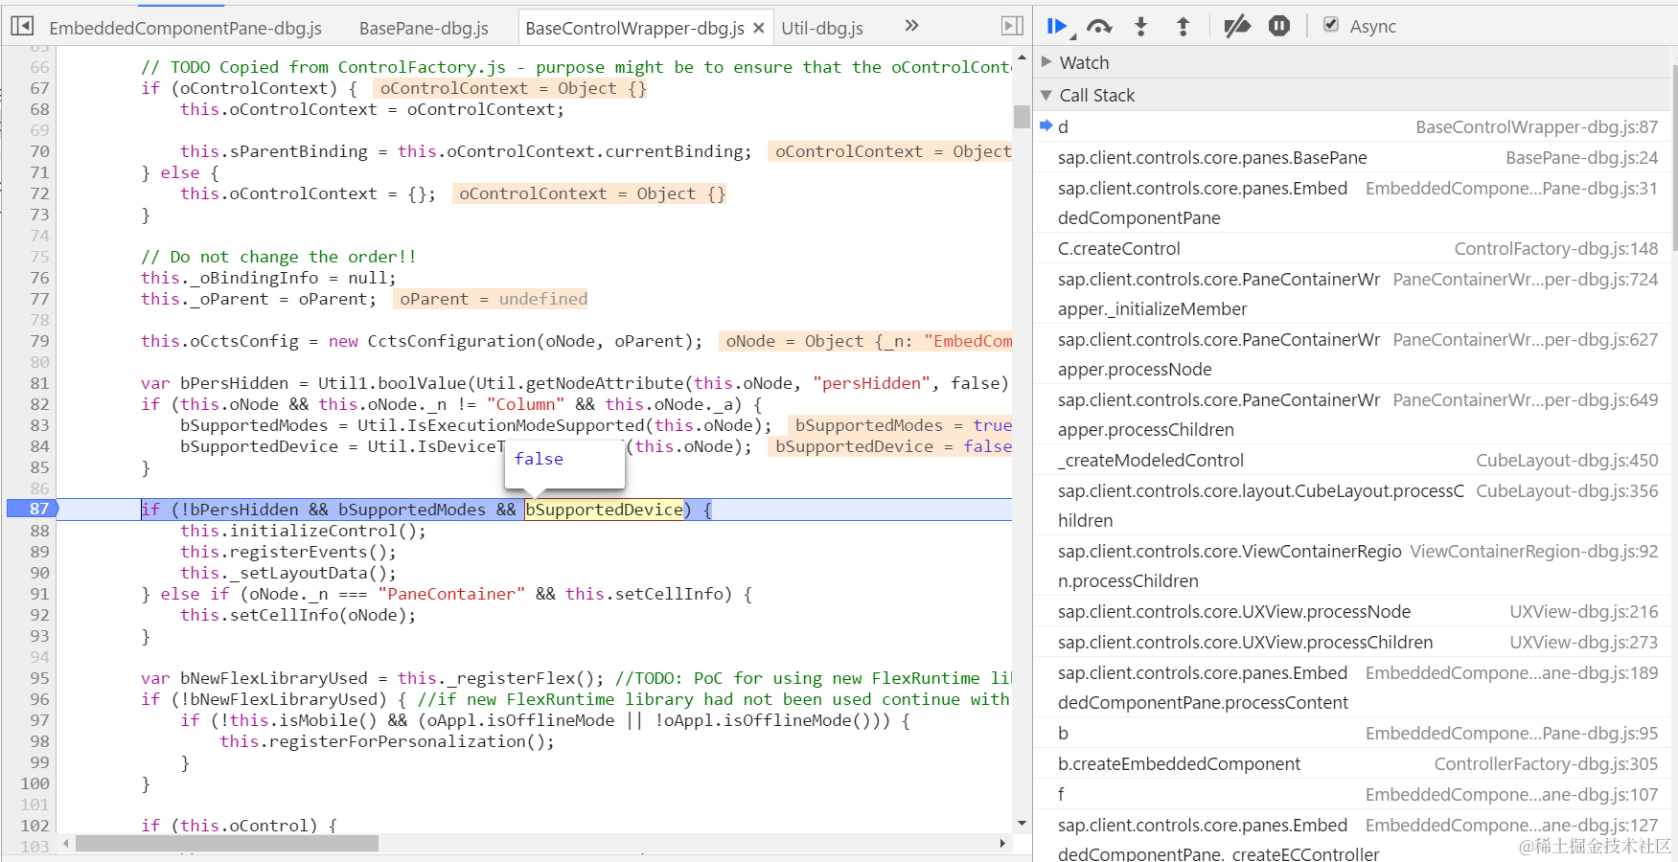
Task: Show more tabs with the double chevron
Action: [911, 26]
